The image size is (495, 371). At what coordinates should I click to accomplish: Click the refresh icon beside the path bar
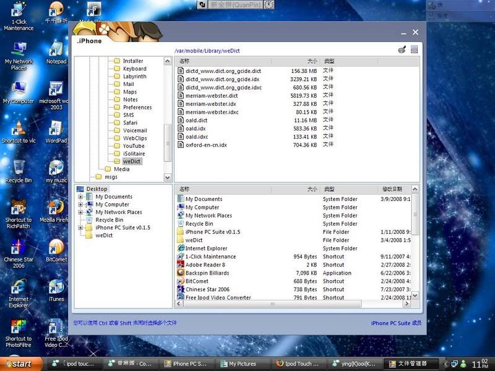tap(402, 49)
